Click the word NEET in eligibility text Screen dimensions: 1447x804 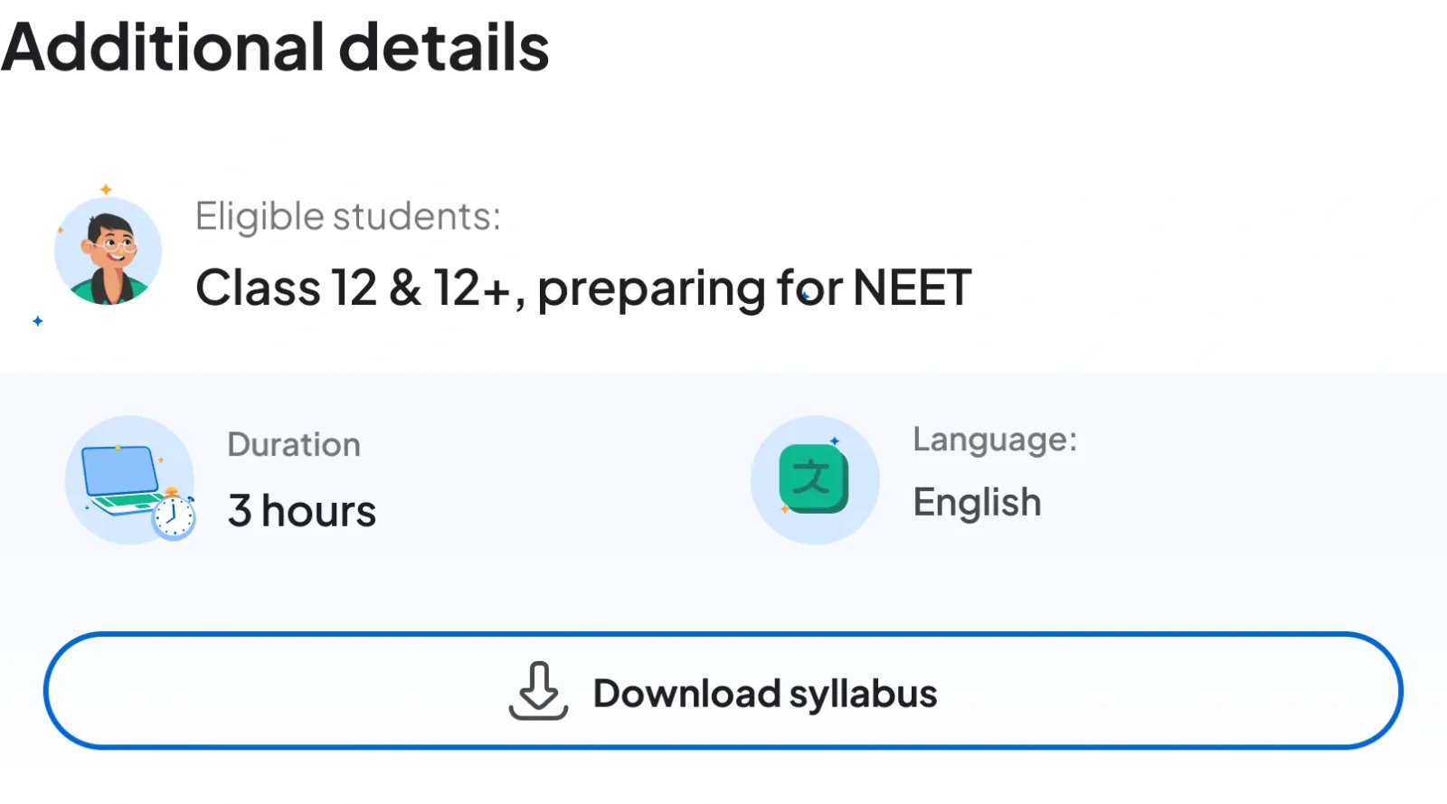[912, 288]
